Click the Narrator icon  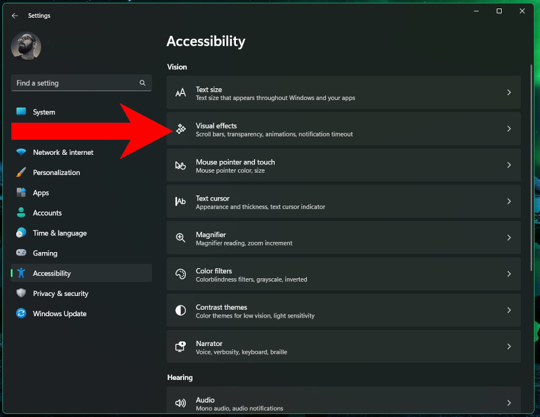(181, 347)
